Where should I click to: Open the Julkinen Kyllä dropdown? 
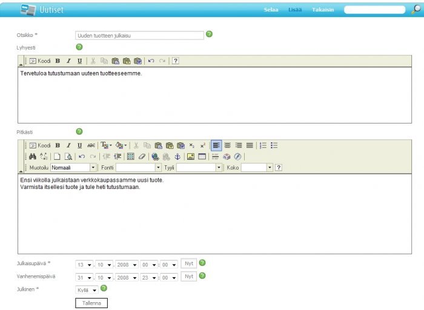tap(87, 290)
